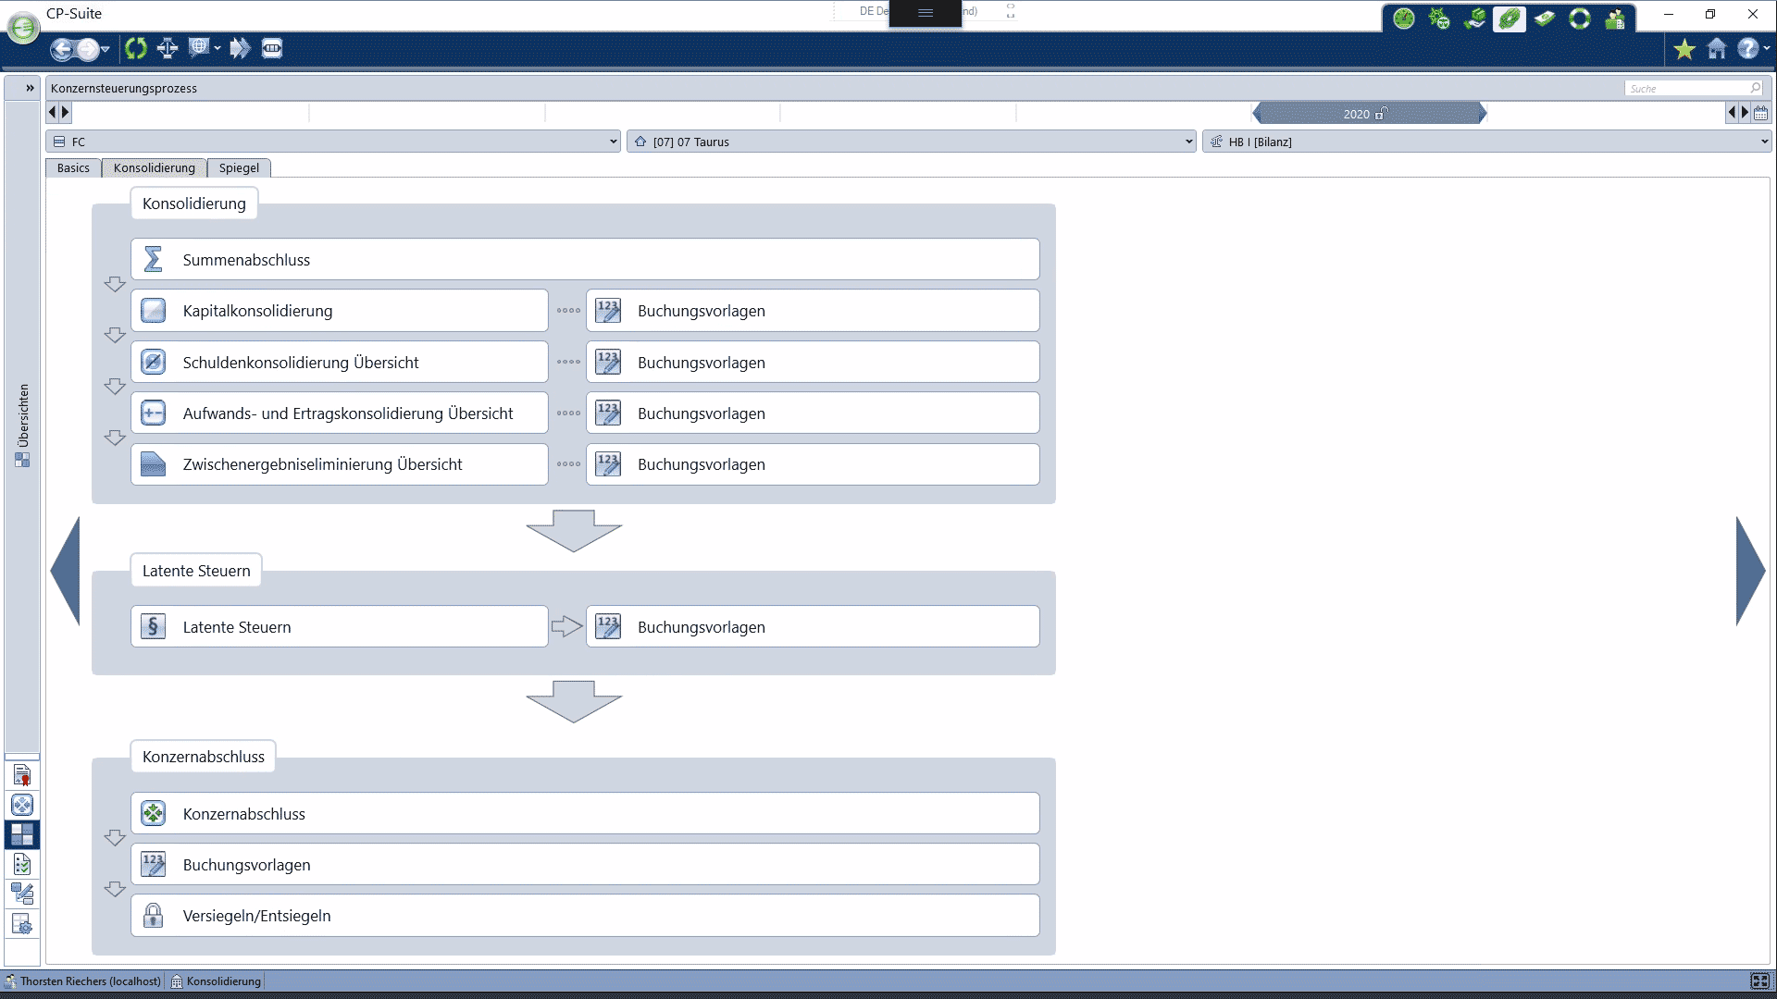Open the [07] 07 Taurus company dropdown
This screenshot has height=999, width=1777.
point(912,142)
